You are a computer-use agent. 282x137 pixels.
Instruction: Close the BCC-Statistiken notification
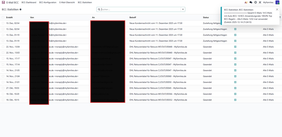tap(277, 9)
